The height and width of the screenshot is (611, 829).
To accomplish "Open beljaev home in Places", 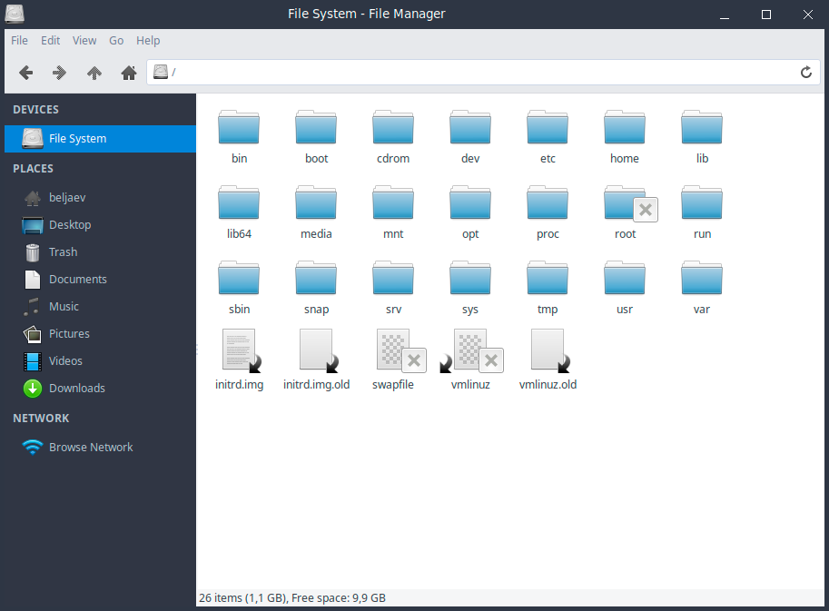I will 101,198.
